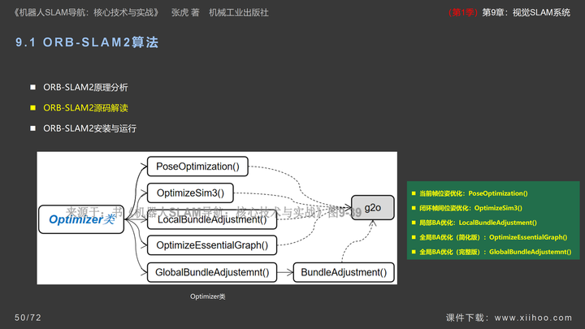The height and width of the screenshot is (329, 585).
Task: Click the gray 'g2o' diagram box
Action: coord(373,207)
